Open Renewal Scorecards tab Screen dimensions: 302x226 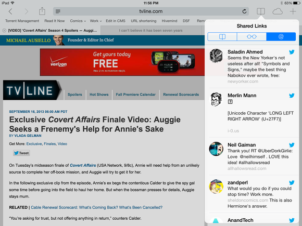[x=181, y=95]
